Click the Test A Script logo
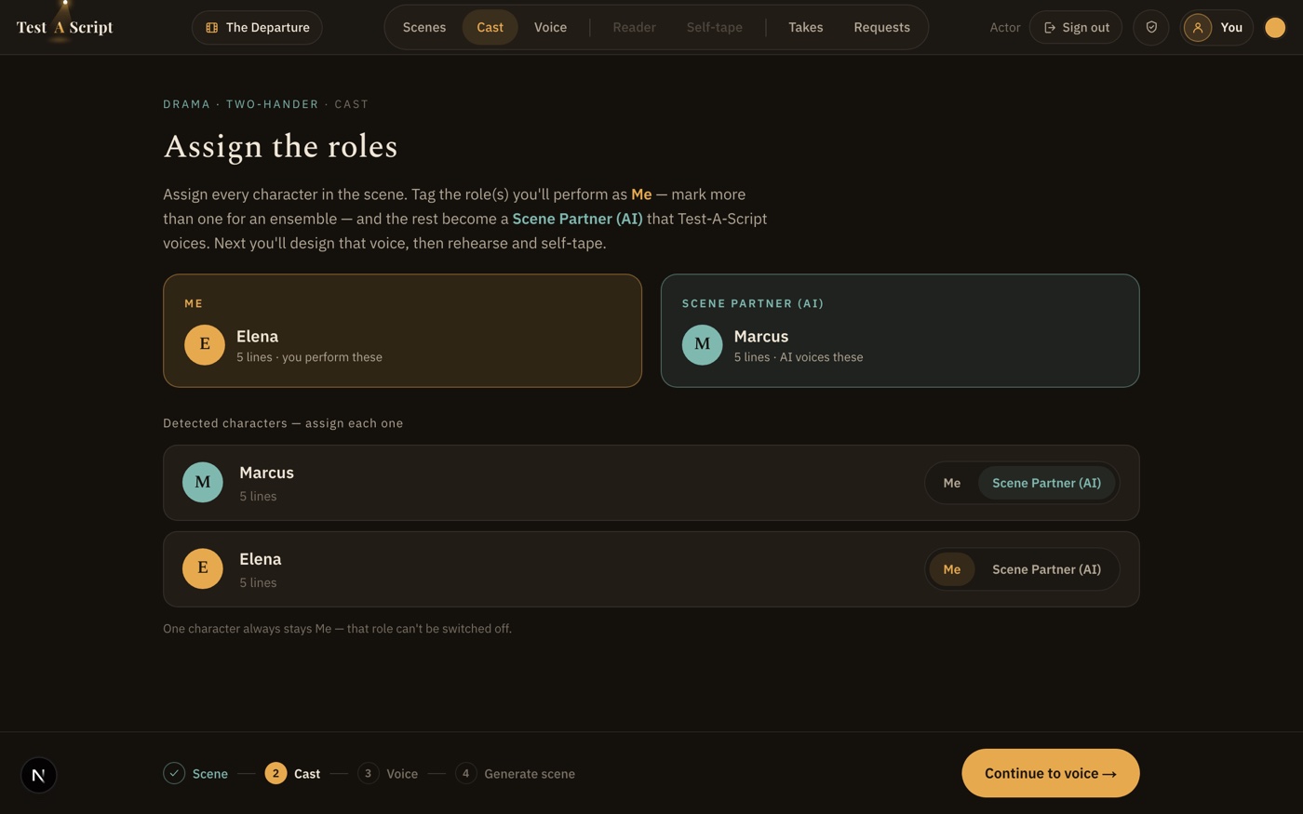 [x=65, y=27]
